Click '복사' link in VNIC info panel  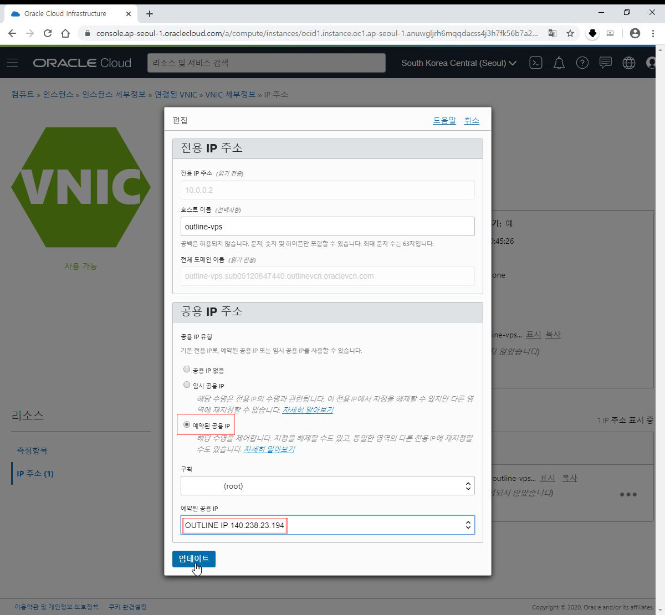(553, 335)
